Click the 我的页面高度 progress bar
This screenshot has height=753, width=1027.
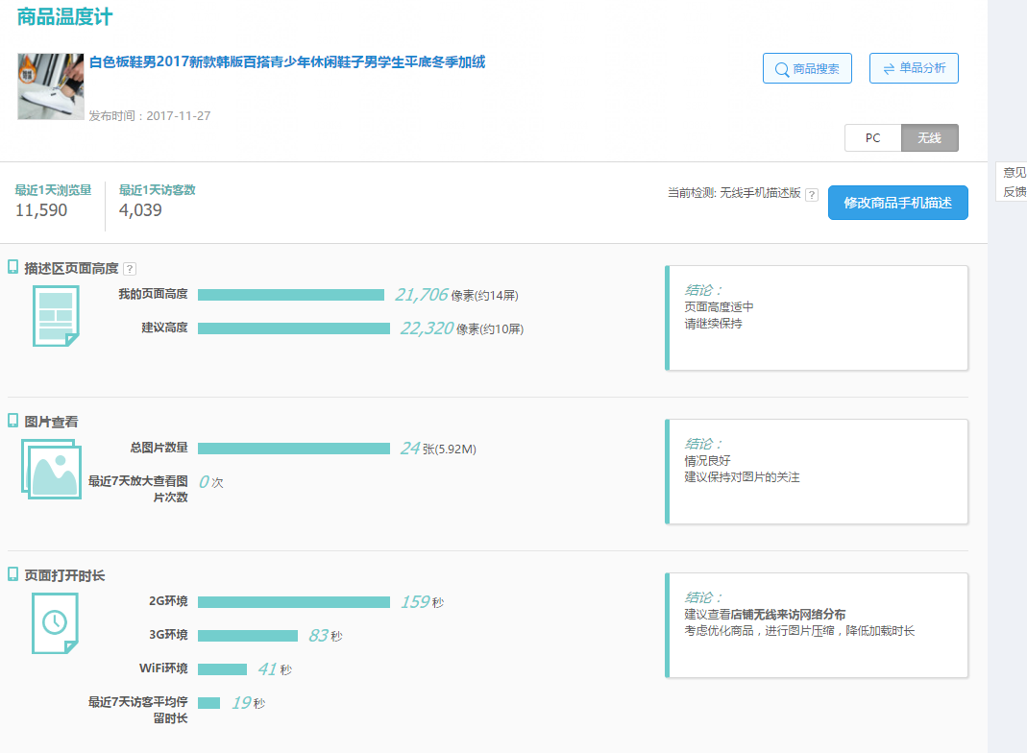(x=290, y=295)
